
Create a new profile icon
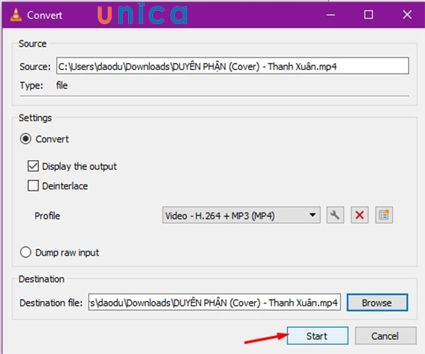pyautogui.click(x=384, y=215)
